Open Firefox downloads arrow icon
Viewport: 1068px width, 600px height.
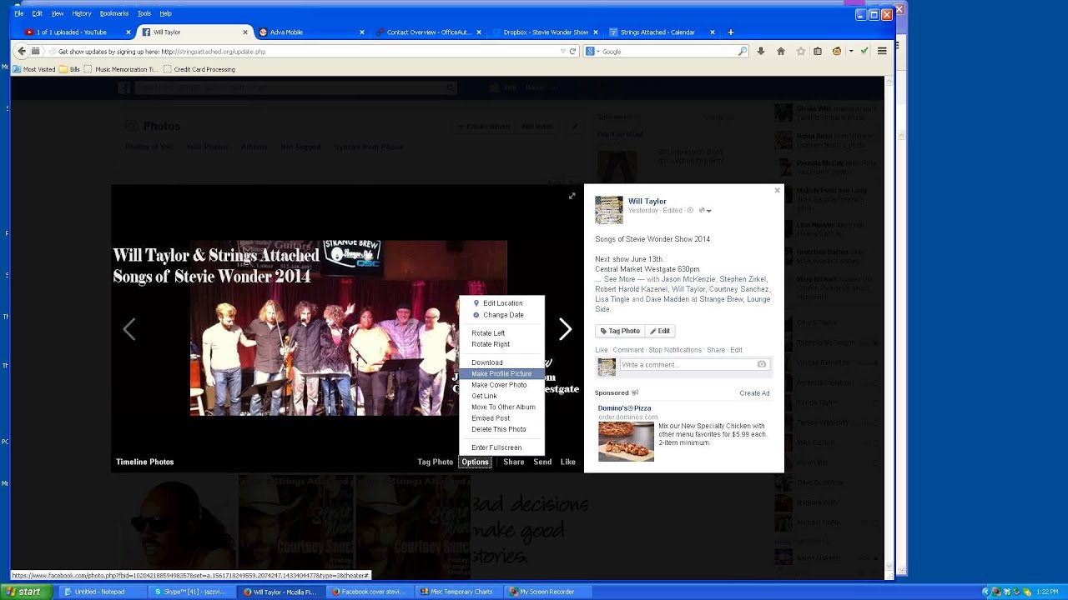tap(760, 51)
